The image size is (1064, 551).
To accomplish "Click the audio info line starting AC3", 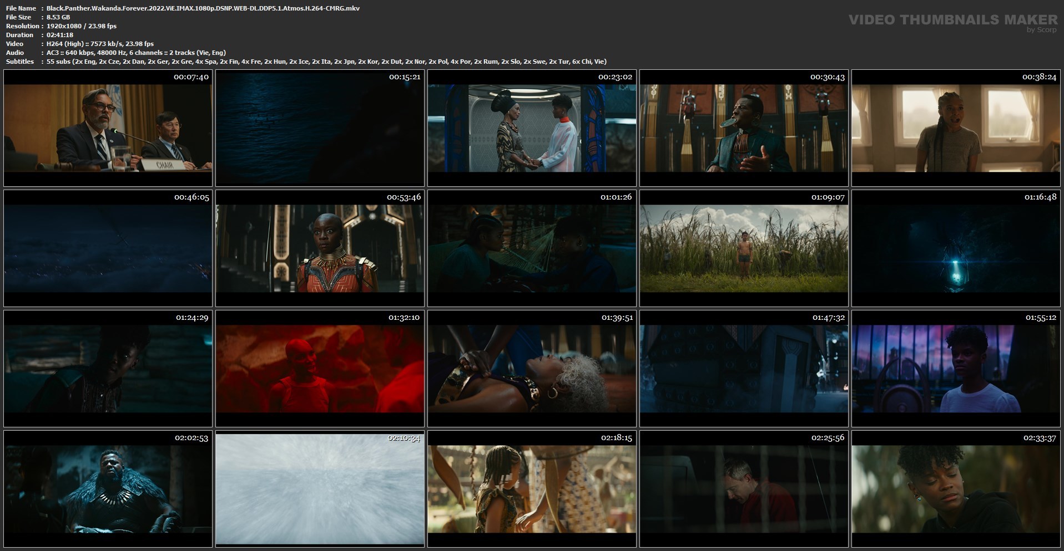I will point(136,53).
